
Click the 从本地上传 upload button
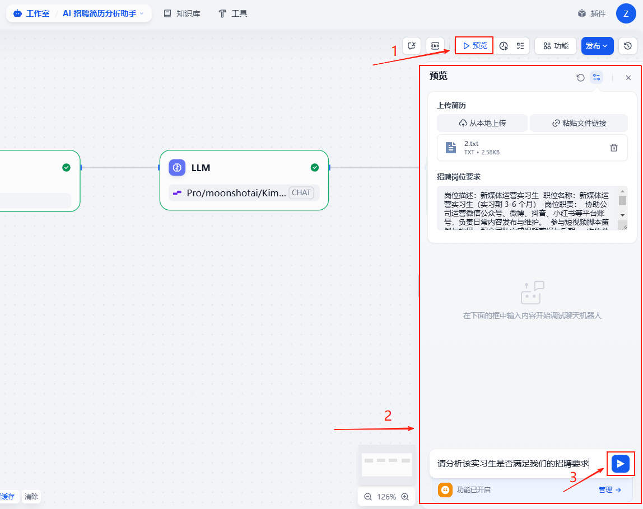pyautogui.click(x=482, y=123)
